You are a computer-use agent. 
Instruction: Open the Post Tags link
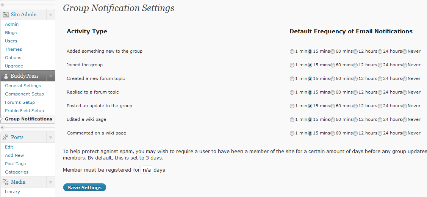coord(15,164)
